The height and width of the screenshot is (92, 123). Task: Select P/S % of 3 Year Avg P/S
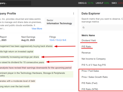(94, 65)
